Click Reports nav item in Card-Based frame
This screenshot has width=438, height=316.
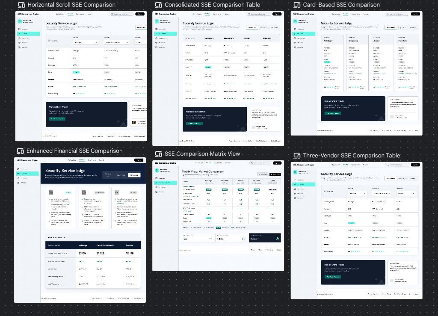click(365, 14)
